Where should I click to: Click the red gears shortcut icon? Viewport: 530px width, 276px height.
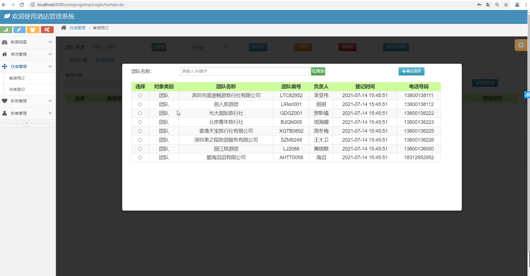pos(47,29)
